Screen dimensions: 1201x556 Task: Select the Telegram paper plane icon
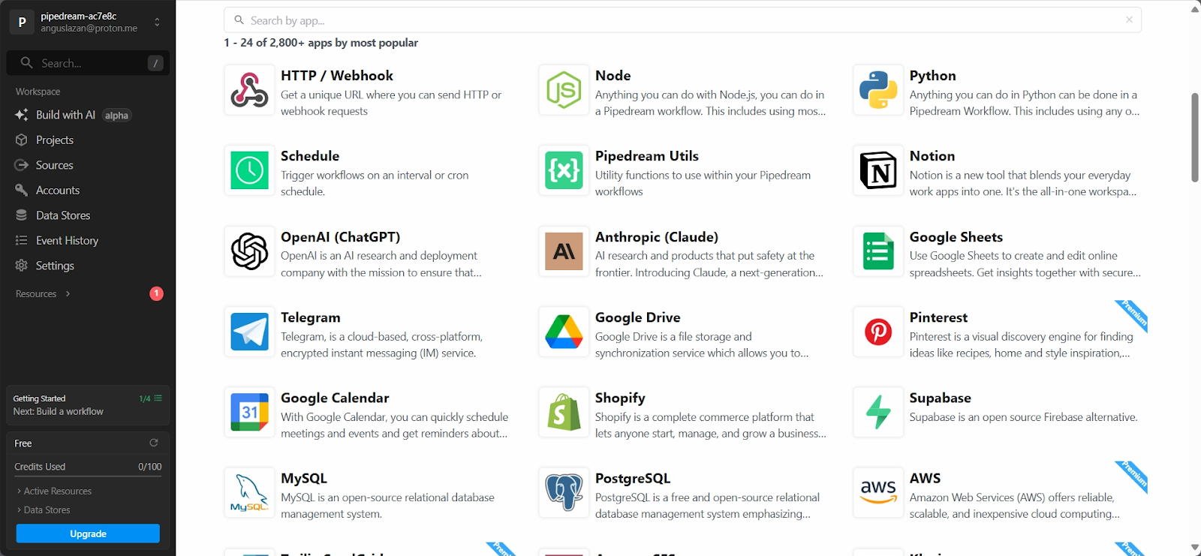pyautogui.click(x=249, y=332)
